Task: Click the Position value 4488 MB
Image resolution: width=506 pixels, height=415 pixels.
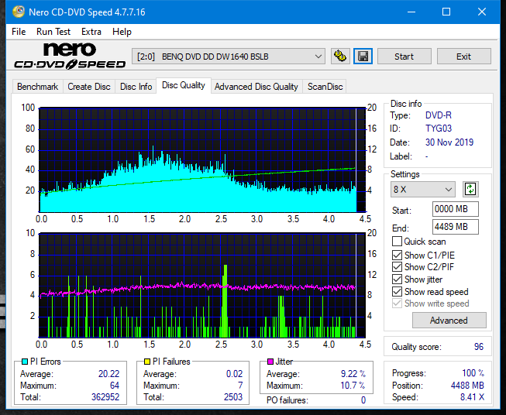Action: point(467,386)
